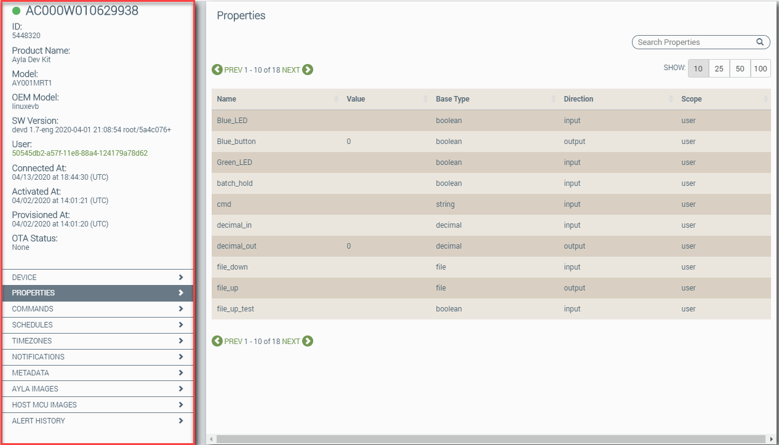Click inside the Search Properties field
The width and height of the screenshot is (779, 445).
pos(689,42)
